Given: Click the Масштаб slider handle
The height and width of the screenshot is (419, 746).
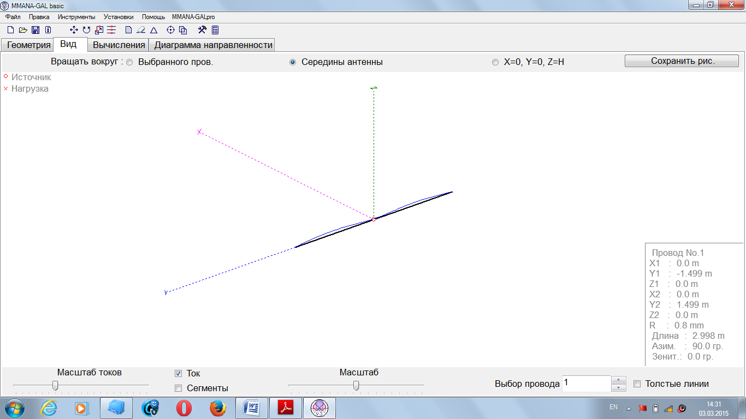Looking at the screenshot, I should [356, 386].
